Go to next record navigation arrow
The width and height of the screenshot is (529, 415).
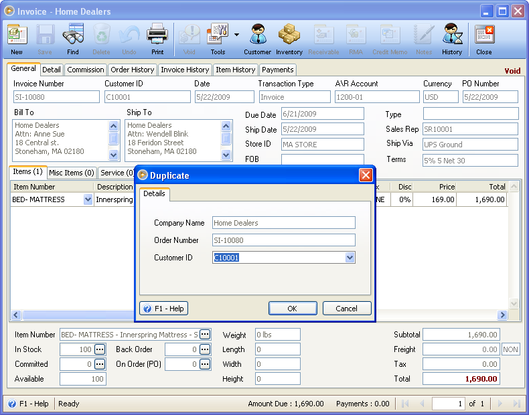pos(500,404)
